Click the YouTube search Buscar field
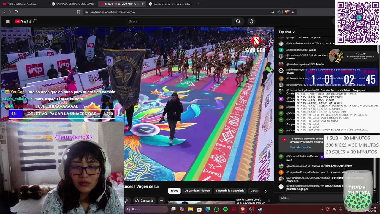This screenshot has width=380, height=214. click(x=179, y=21)
